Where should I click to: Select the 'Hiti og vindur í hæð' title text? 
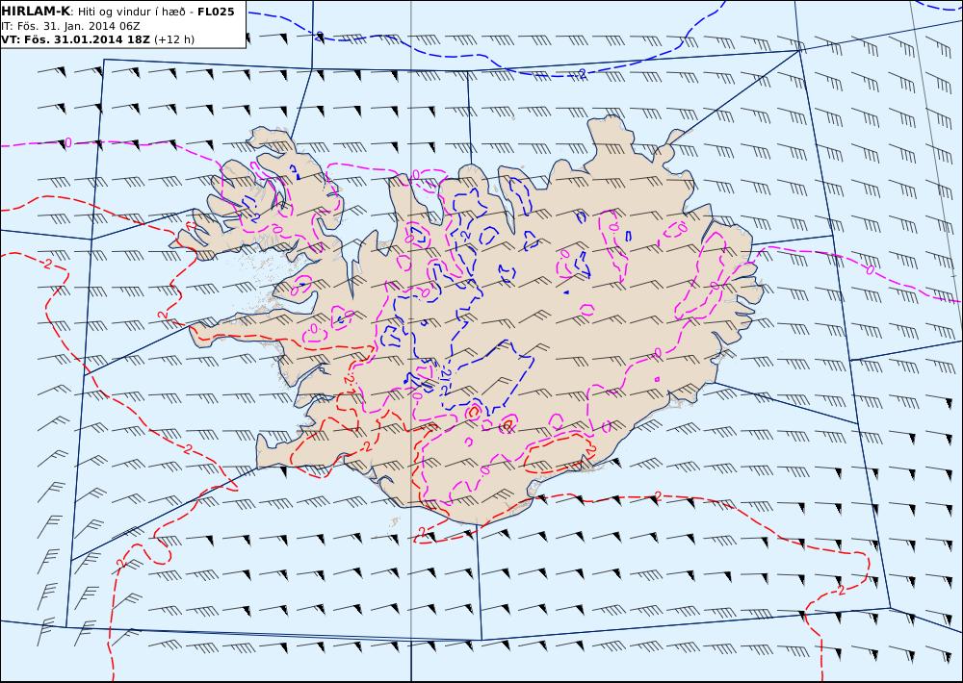click(131, 13)
